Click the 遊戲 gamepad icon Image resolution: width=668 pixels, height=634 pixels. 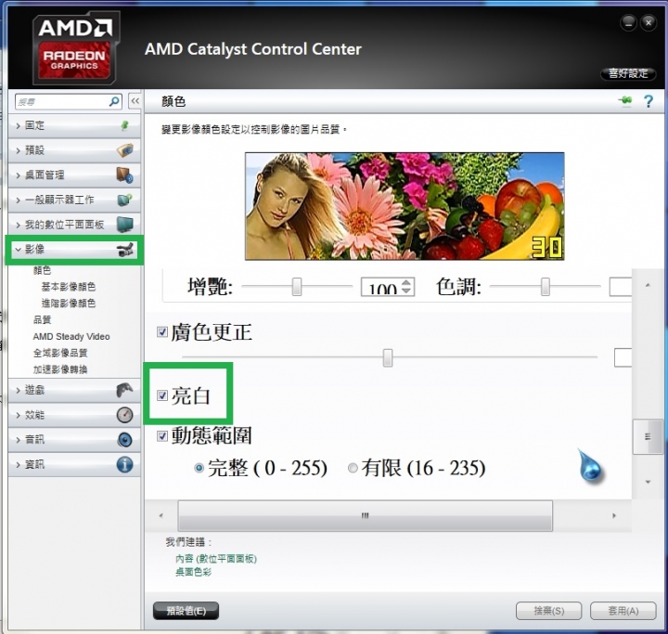[x=125, y=390]
